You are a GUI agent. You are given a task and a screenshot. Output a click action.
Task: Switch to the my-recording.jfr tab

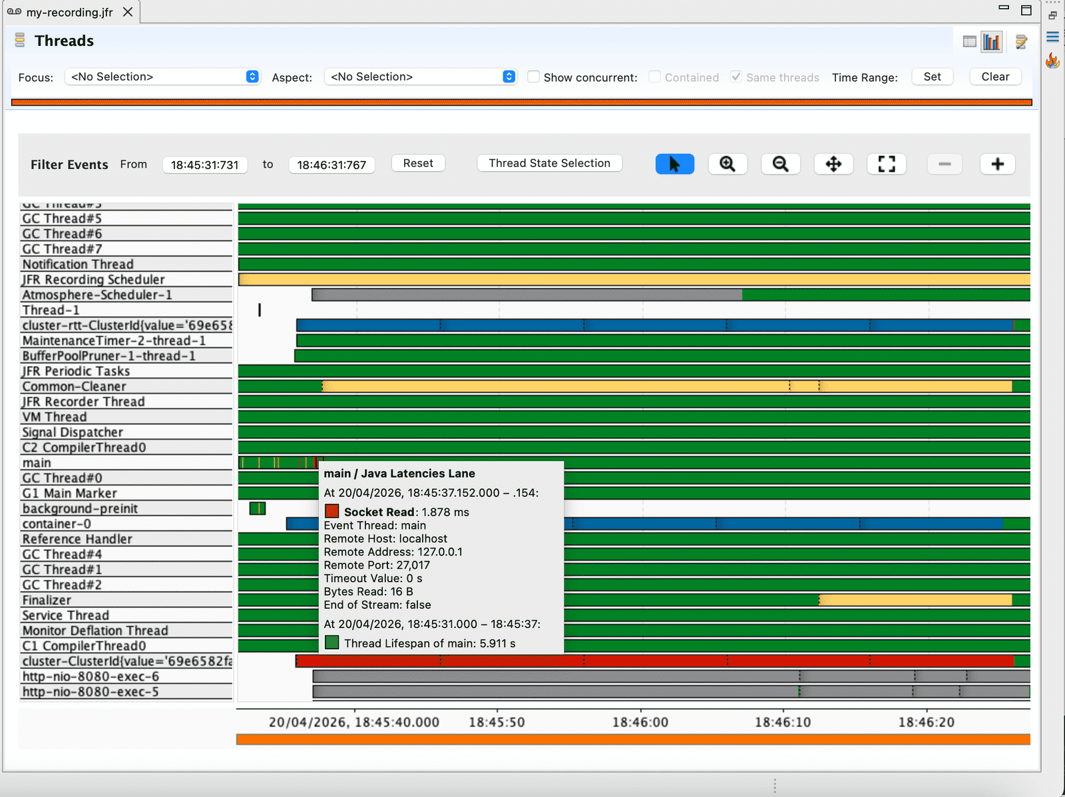[x=69, y=12]
